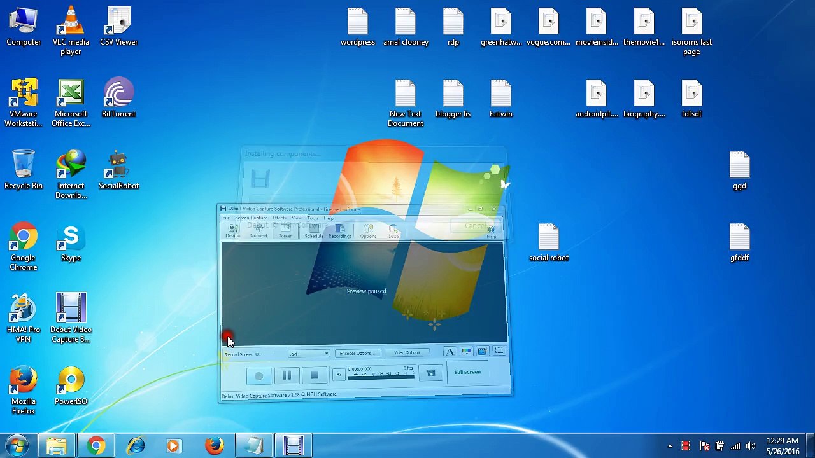The height and width of the screenshot is (458, 815).
Task: Select the ggd file on desktop
Action: click(x=739, y=170)
